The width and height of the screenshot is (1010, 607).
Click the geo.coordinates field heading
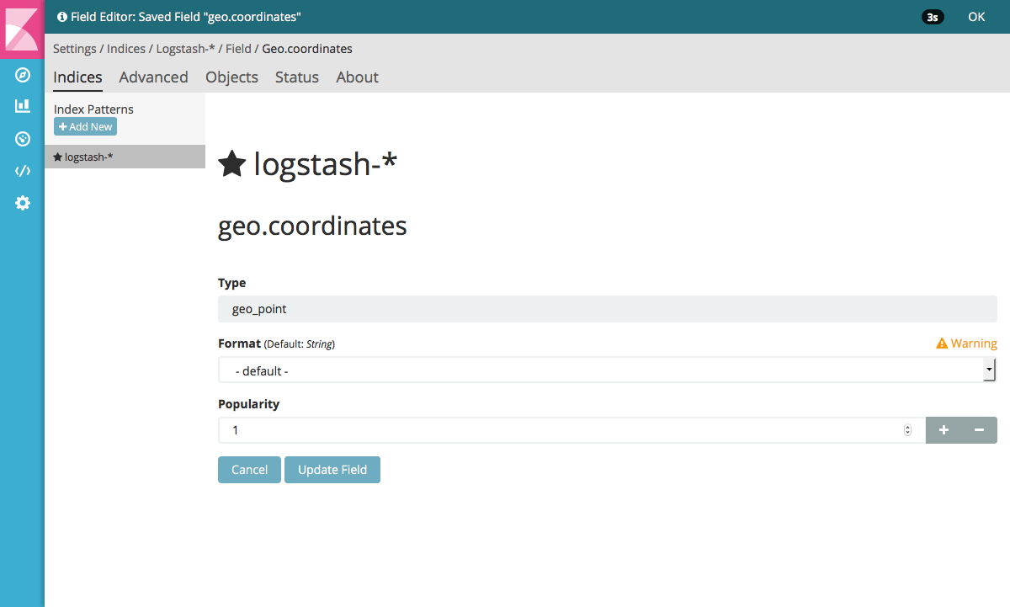tap(312, 226)
